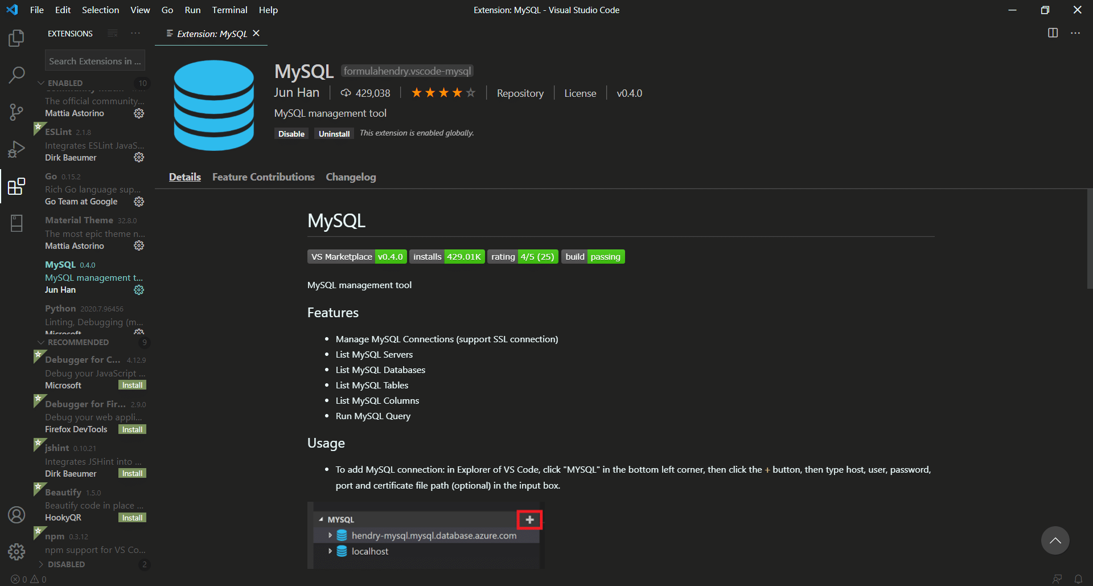Open the manage gear for ESLint
The width and height of the screenshot is (1093, 586).
click(x=139, y=158)
